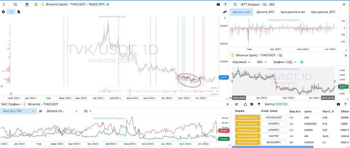Open help question mark in Хиппо panel
The width and height of the screenshot is (350, 148).
pos(345,104)
